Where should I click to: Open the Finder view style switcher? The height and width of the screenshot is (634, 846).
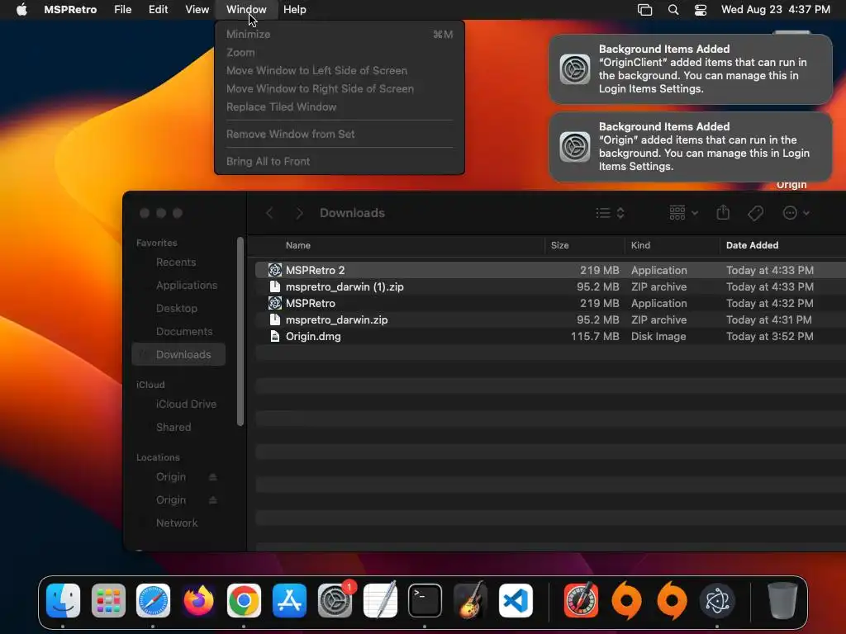pos(611,213)
